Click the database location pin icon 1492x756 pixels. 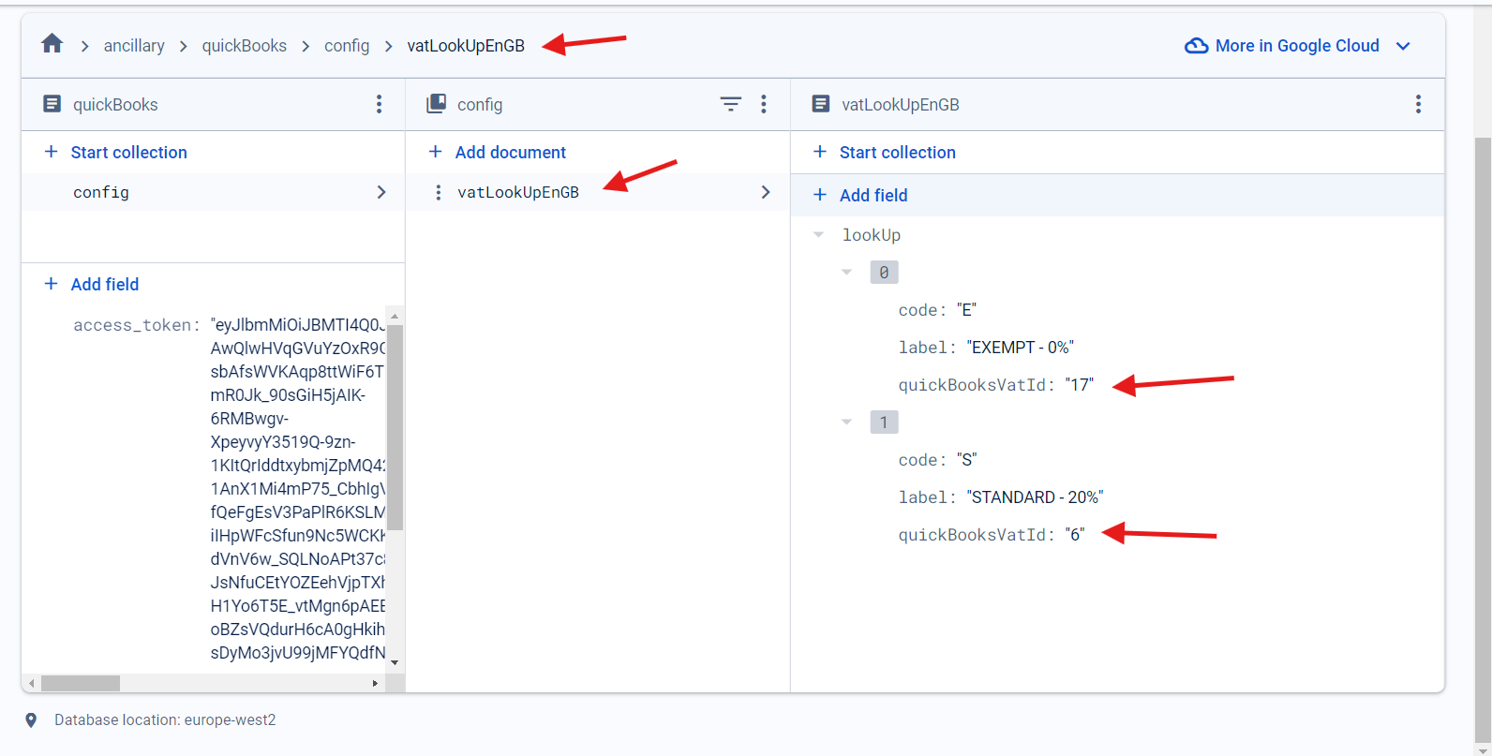click(x=31, y=720)
